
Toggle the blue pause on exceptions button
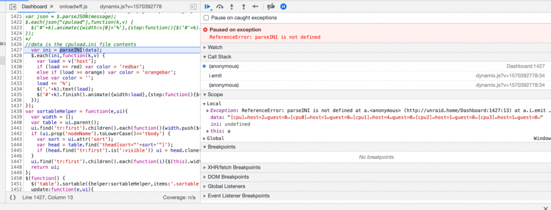click(283, 6)
